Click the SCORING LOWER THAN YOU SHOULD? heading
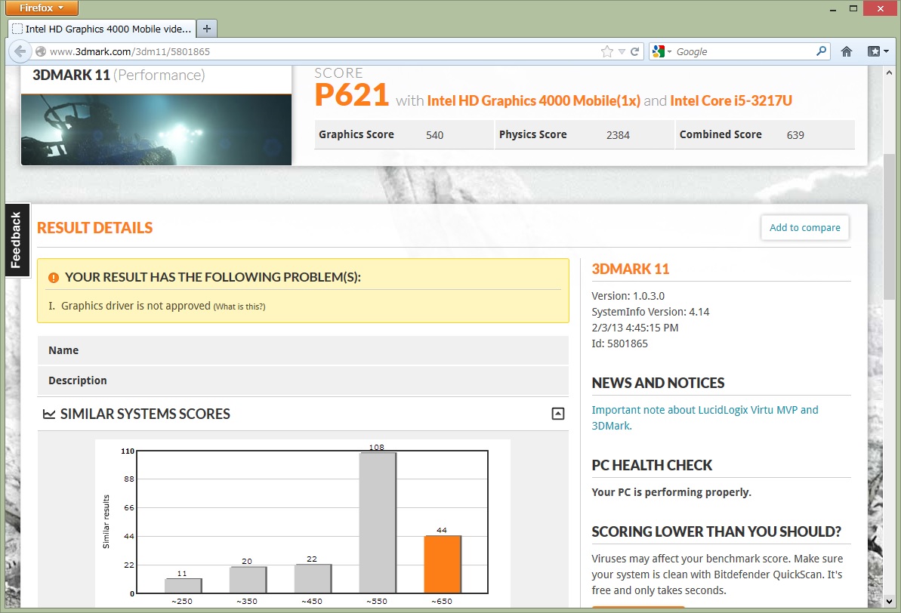 [716, 532]
